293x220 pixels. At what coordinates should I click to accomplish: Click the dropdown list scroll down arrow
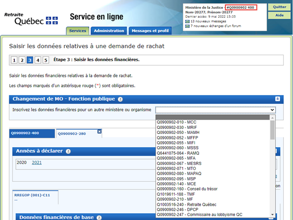tap(273, 214)
